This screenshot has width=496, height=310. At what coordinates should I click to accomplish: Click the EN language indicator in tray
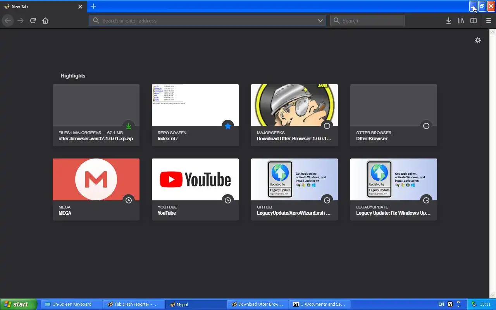pyautogui.click(x=441, y=304)
